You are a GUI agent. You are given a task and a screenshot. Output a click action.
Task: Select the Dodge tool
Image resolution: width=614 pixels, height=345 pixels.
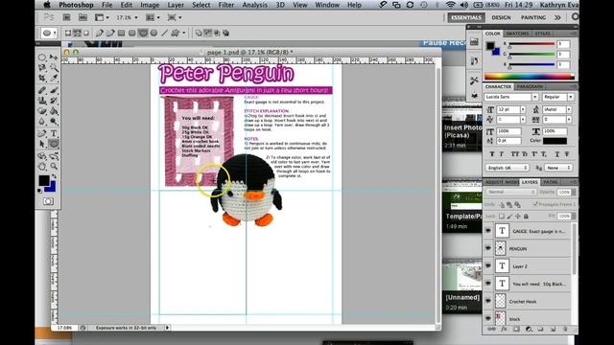(54, 122)
